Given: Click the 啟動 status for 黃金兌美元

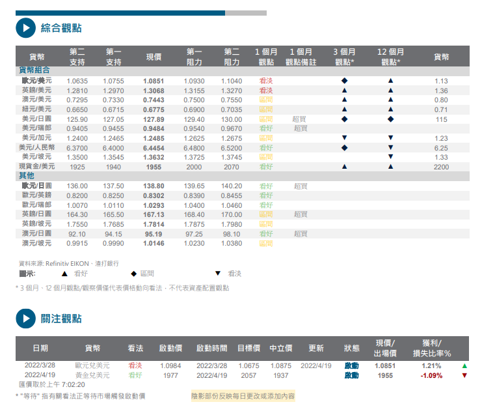Looking at the screenshot, I should (351, 375).
